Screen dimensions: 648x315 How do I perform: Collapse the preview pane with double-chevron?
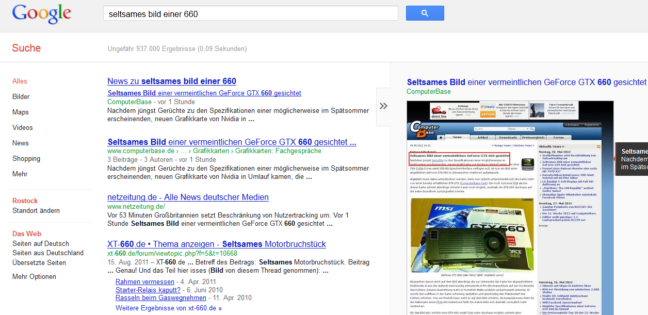(383, 106)
